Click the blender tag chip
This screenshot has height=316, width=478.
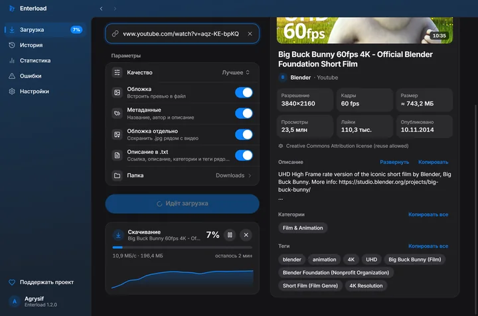(291, 260)
